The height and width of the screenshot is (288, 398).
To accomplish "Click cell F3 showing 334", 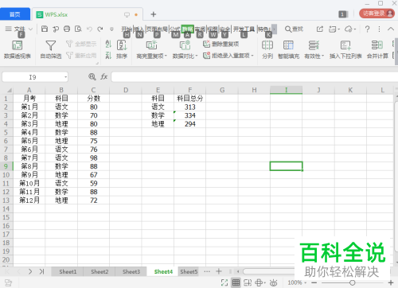I will 190,115.
